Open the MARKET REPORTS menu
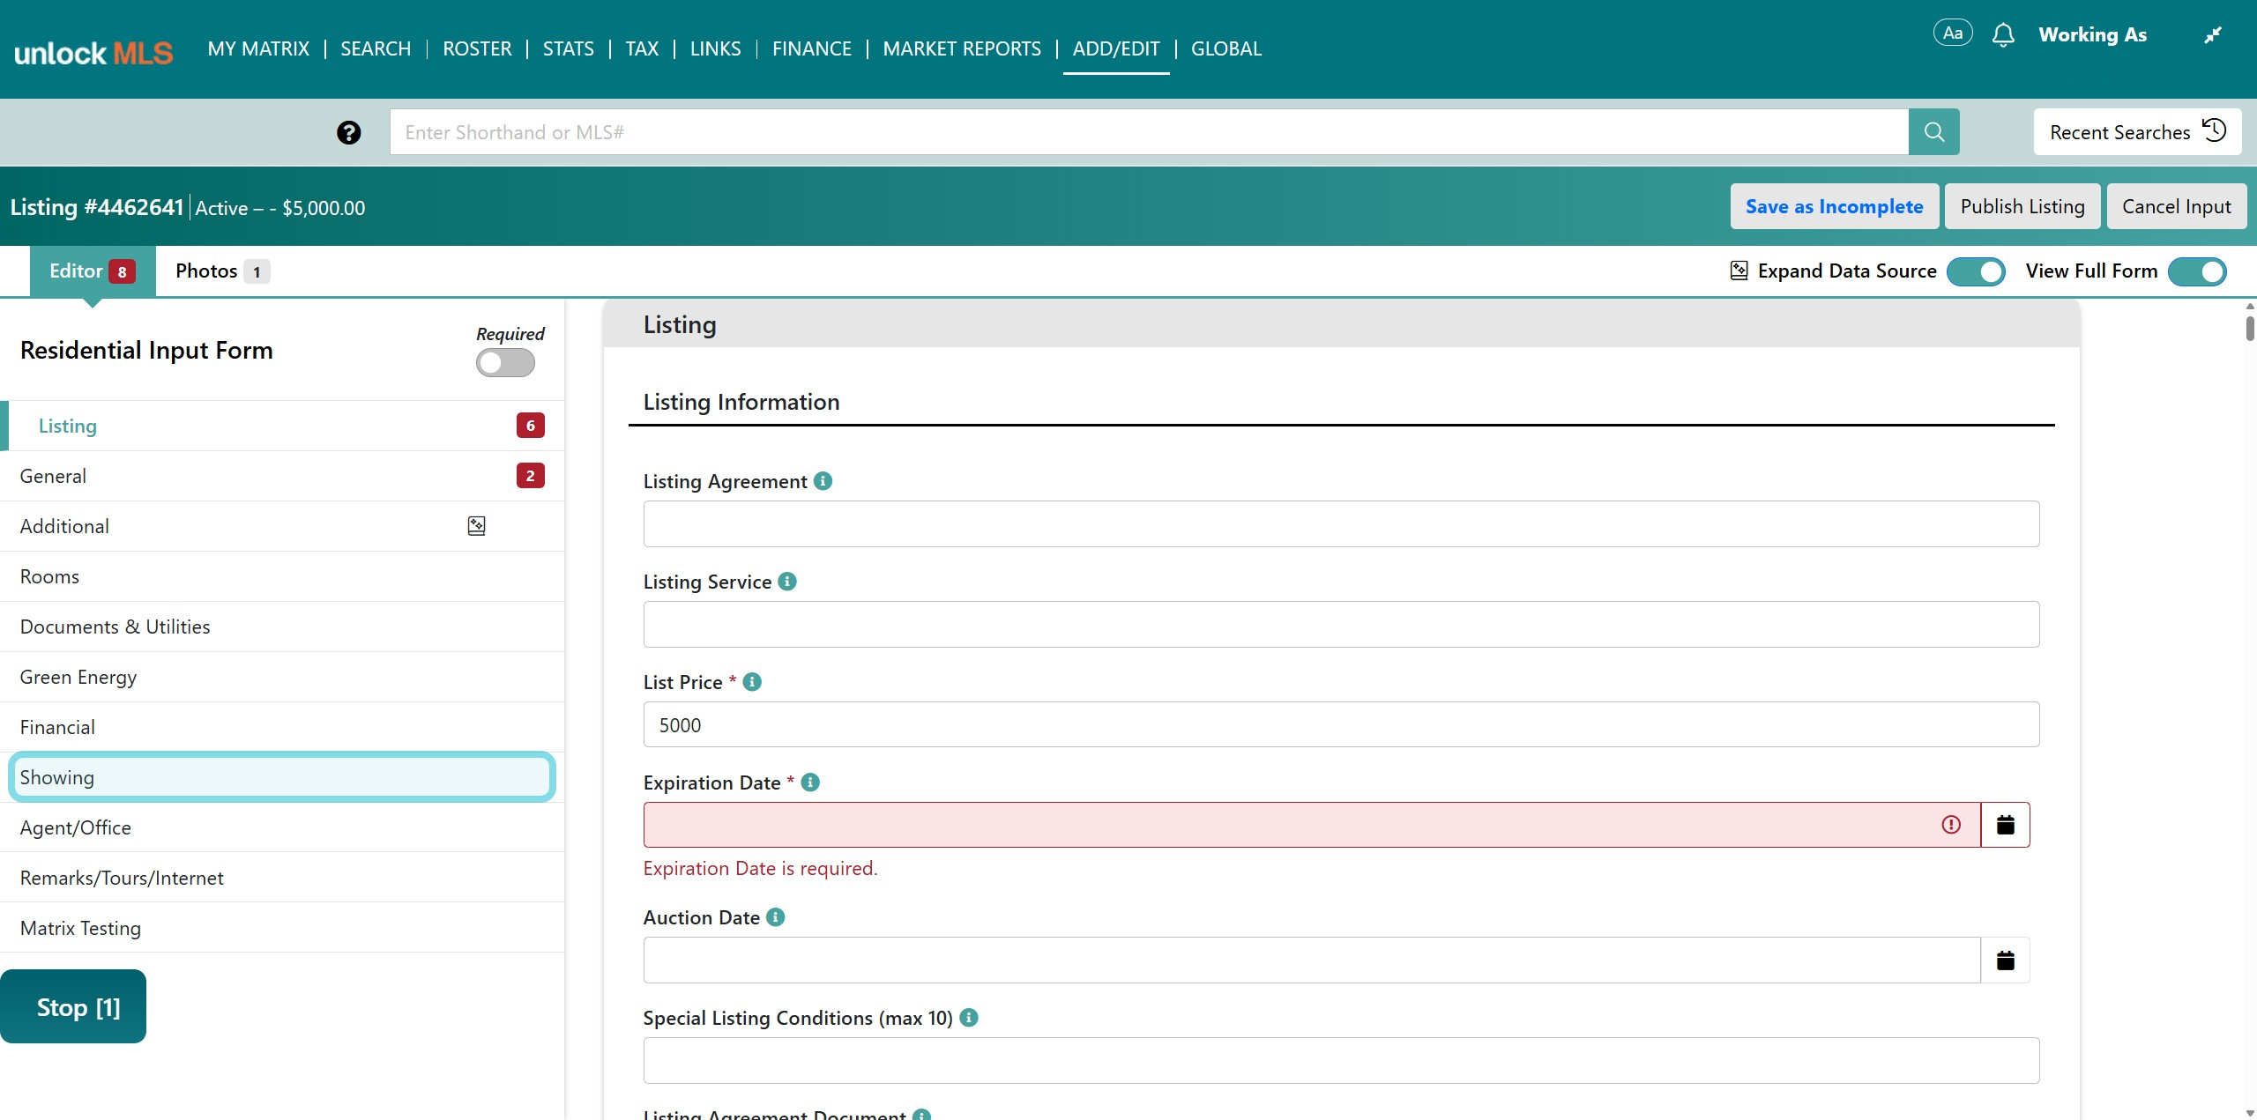Image resolution: width=2257 pixels, height=1120 pixels. coord(962,48)
